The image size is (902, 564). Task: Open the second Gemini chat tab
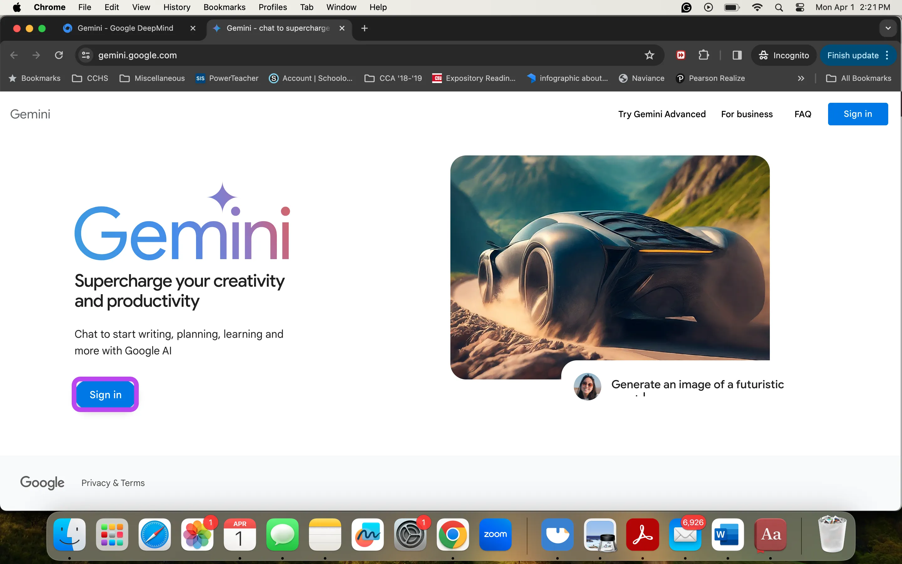277,28
